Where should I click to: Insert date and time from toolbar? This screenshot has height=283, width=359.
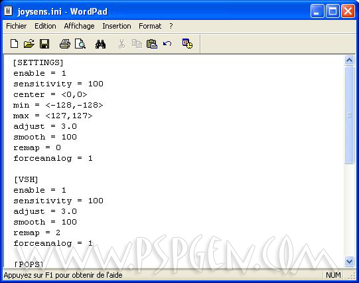tap(187, 44)
